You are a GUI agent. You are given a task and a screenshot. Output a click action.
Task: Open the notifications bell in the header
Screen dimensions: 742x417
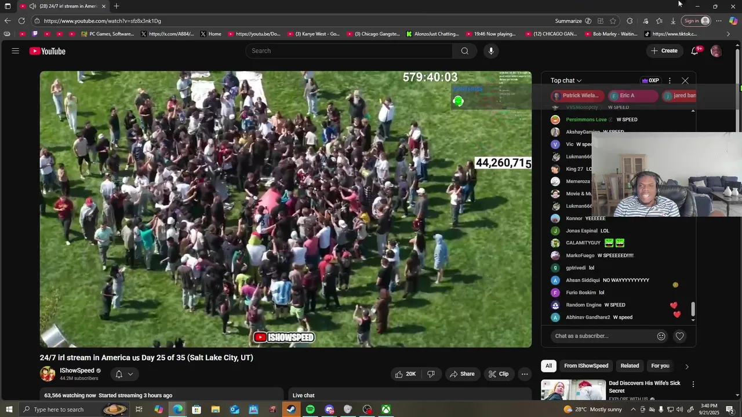pos(694,51)
